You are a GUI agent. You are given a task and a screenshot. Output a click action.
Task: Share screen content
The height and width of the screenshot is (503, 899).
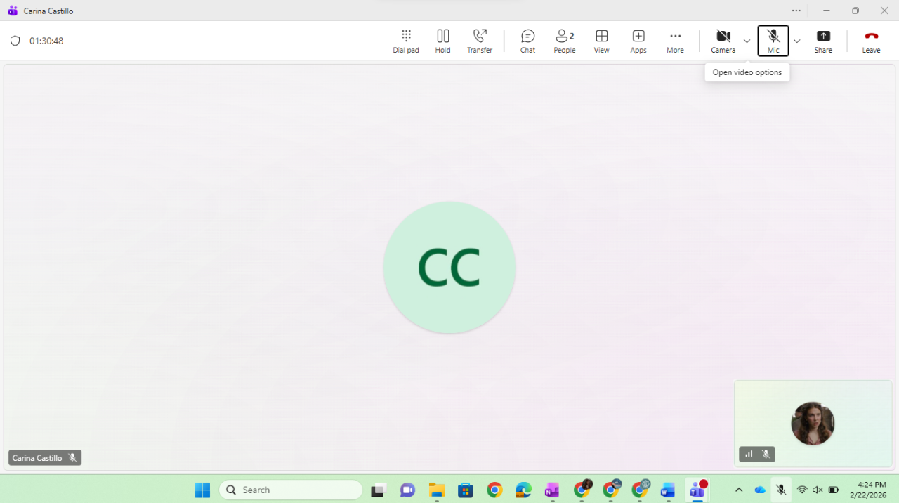[x=823, y=41]
